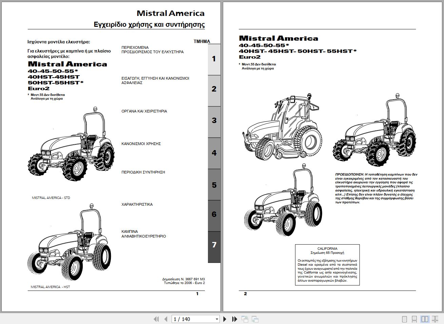Click the go-forward-in-view-history icon
Screen dimensions: 444x324
[x=255, y=319]
